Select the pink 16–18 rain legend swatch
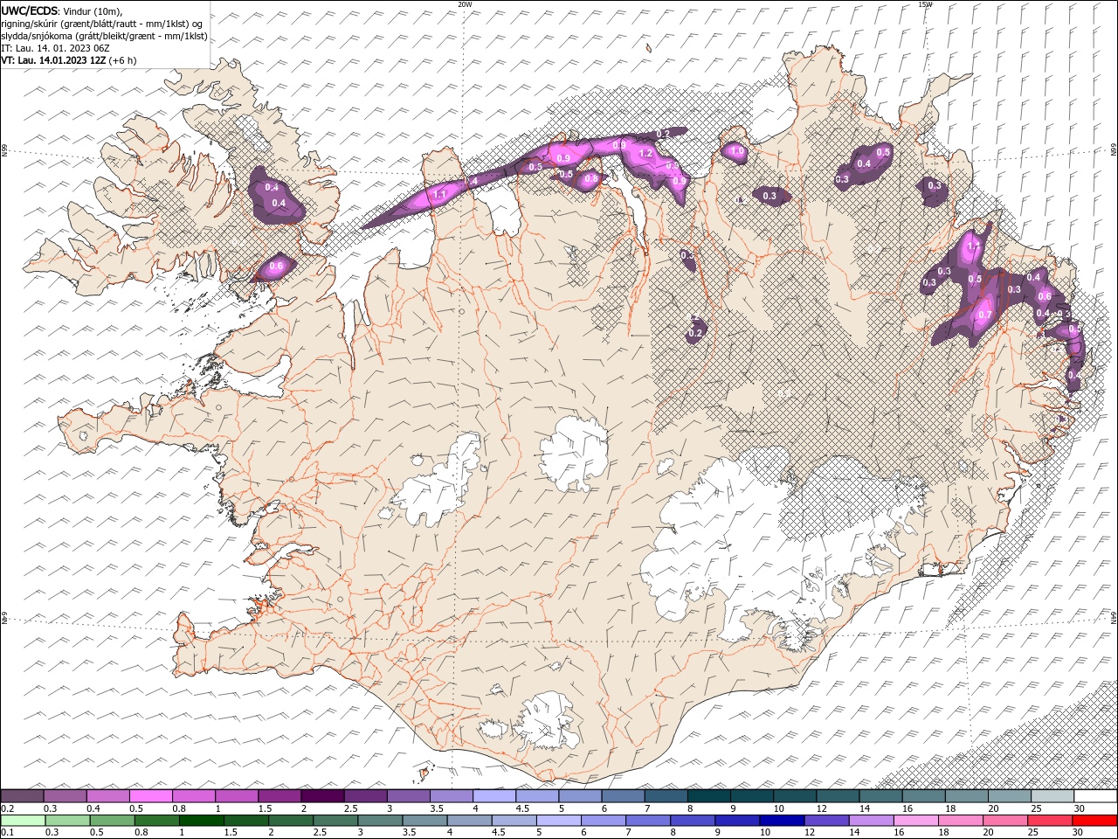Screen dimensions: 1118x839 pos(914,821)
